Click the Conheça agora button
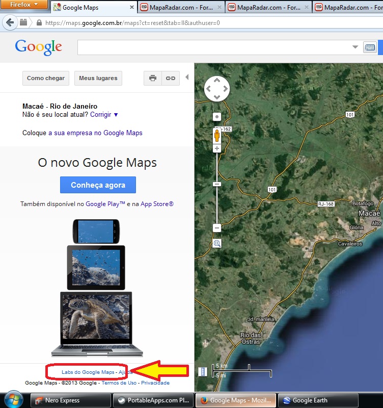Image resolution: width=383 pixels, height=408 pixels. (x=98, y=185)
